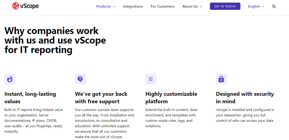Go to the Integrations page

(x=133, y=6)
